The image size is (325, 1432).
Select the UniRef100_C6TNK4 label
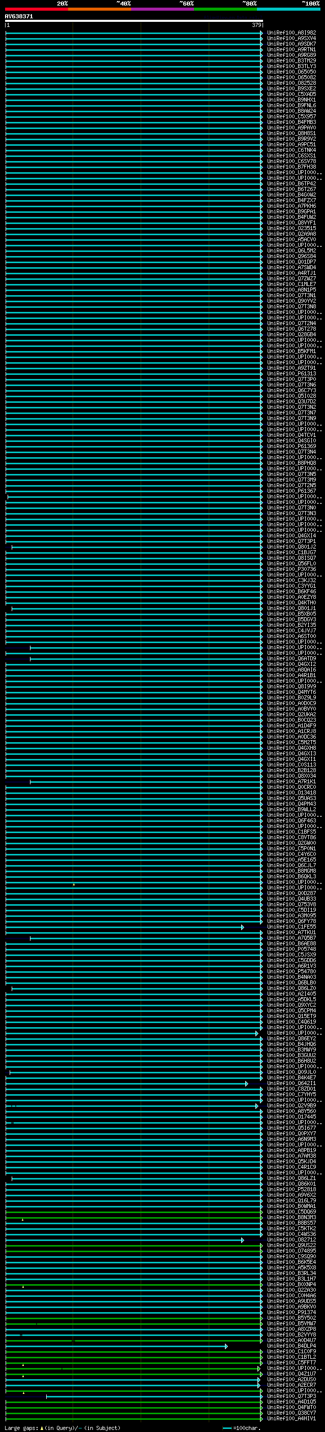pos(291,150)
